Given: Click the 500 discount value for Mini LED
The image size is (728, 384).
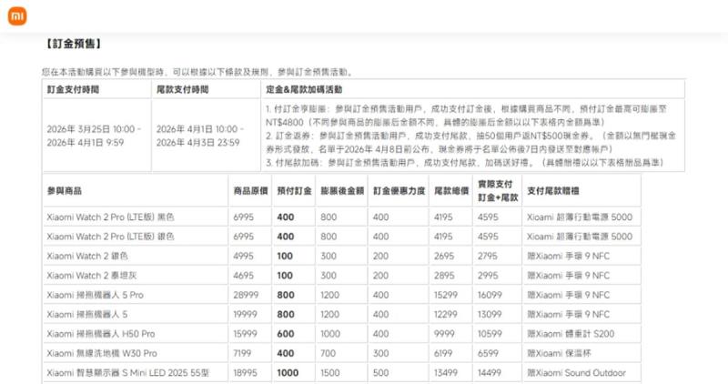Looking at the screenshot, I should coord(380,373).
